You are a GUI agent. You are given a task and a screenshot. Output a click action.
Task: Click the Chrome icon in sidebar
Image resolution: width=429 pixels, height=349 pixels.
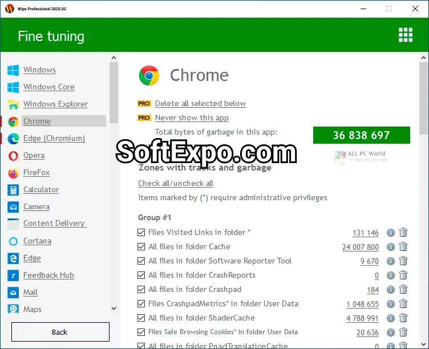(13, 121)
